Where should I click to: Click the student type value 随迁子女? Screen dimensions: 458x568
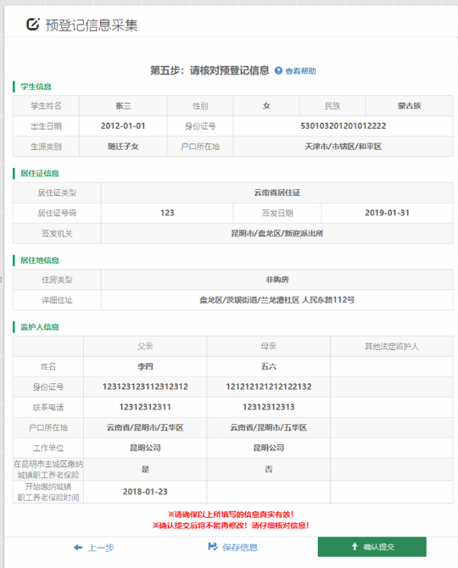pyautogui.click(x=123, y=147)
